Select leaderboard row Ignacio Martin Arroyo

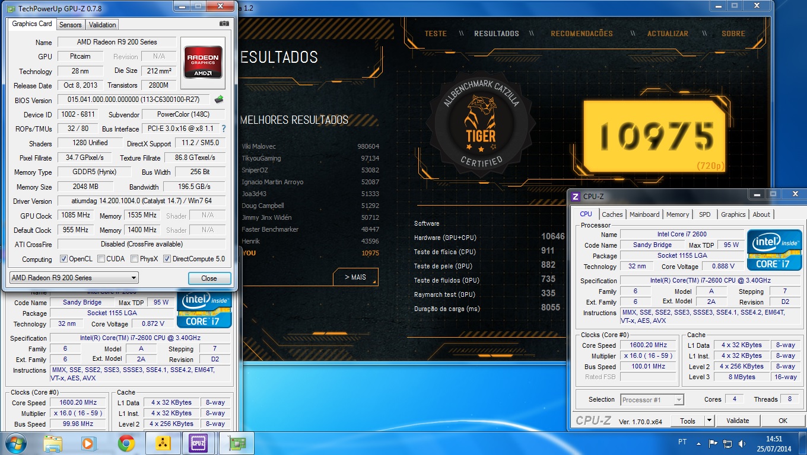point(310,182)
